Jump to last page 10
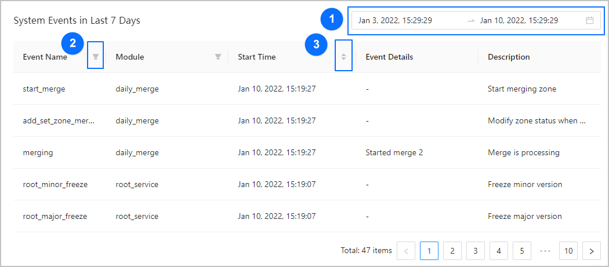Viewport: 609px width, 267px height. [x=568, y=251]
